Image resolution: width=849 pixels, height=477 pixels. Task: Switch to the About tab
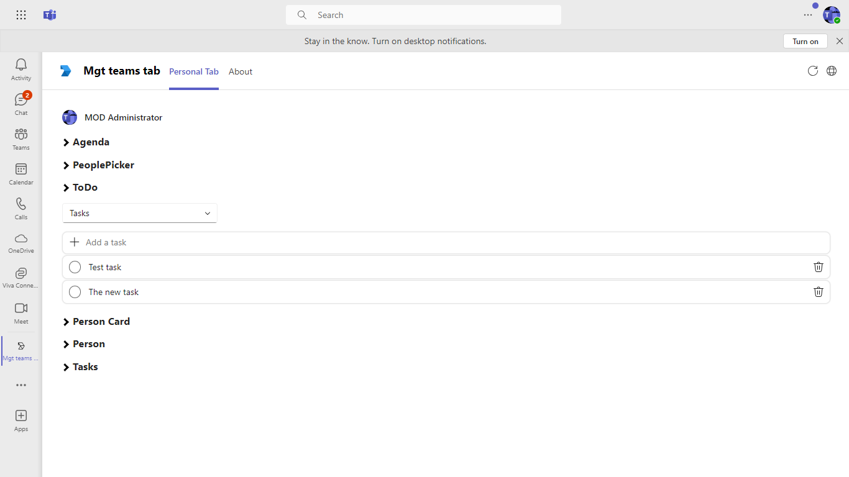click(241, 71)
